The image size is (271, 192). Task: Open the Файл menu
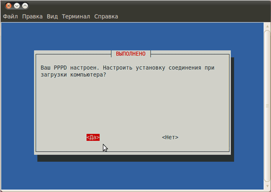coord(10,16)
